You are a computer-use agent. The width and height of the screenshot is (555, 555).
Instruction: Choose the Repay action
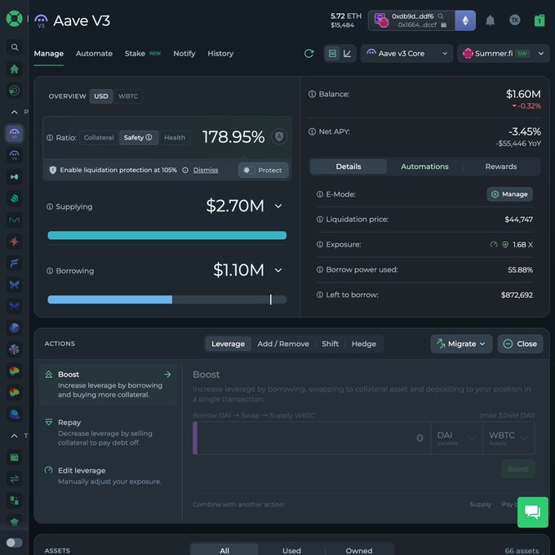tap(108, 433)
